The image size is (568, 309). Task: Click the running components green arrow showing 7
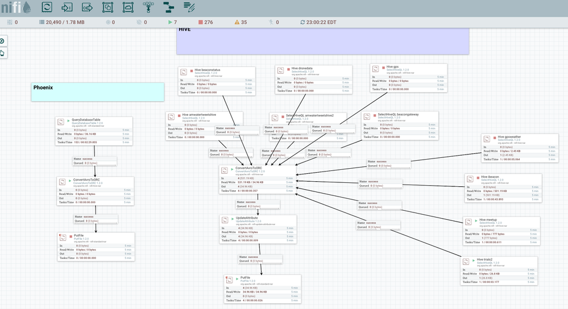169,22
